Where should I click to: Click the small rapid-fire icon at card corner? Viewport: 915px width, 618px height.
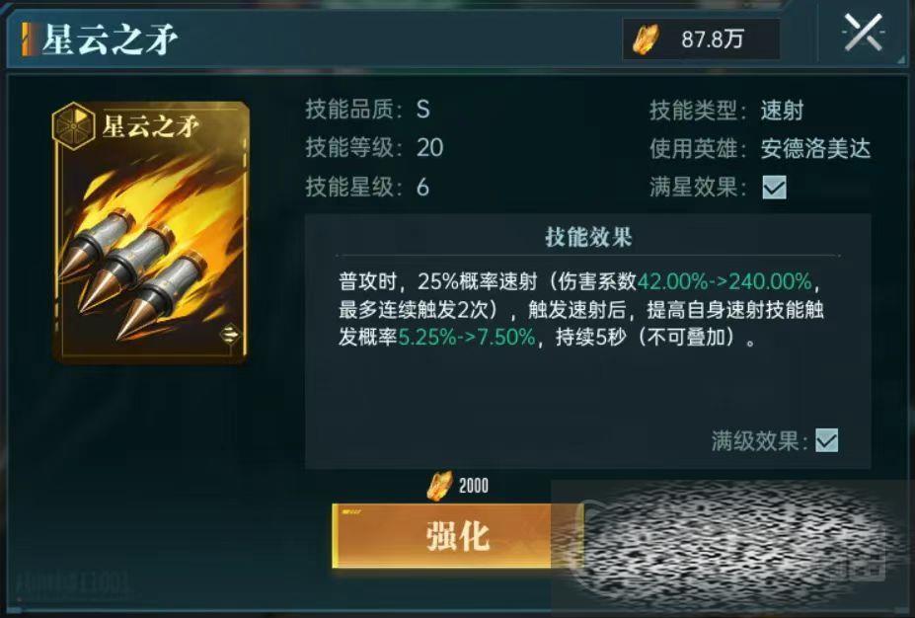click(x=230, y=334)
